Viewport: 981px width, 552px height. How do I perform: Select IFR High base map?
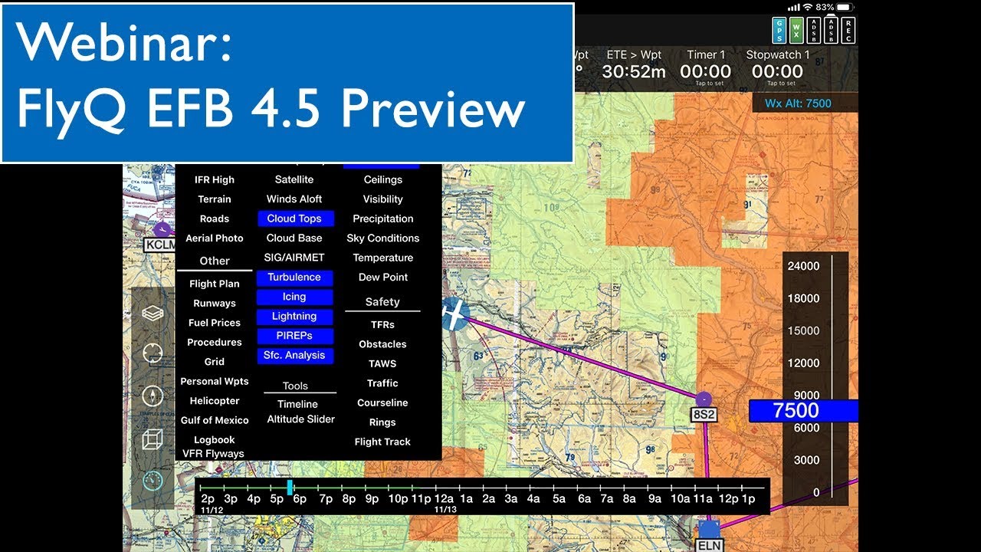point(215,179)
